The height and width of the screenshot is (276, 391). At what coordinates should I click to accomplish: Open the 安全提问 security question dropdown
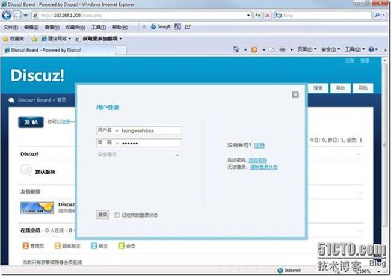[x=138, y=155]
